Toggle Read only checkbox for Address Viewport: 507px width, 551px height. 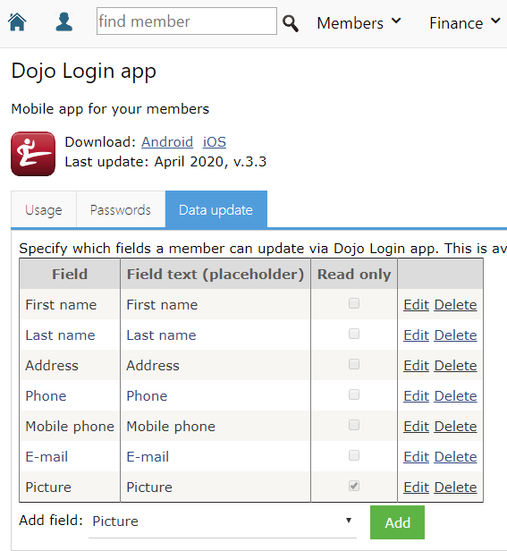[354, 364]
